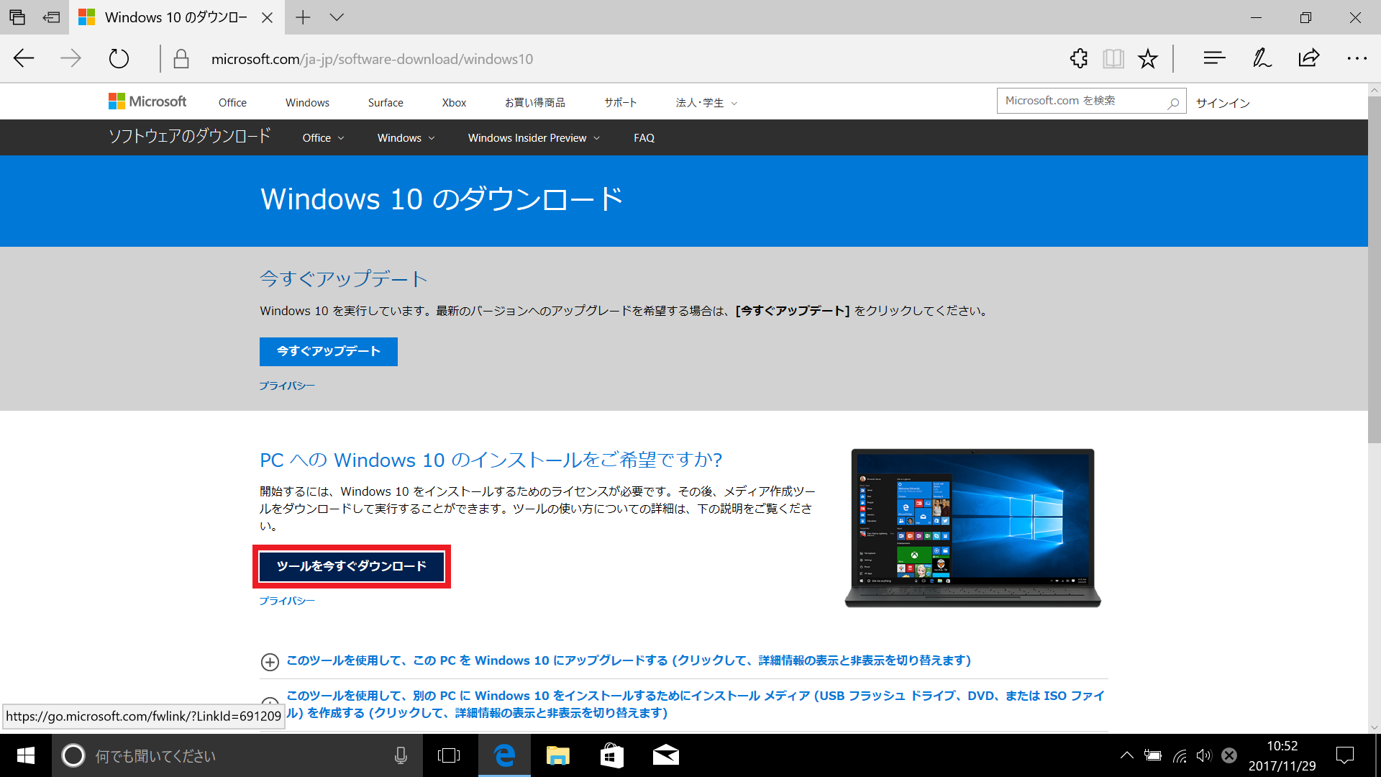This screenshot has height=777, width=1381.
Task: Click the browser settings menu icon
Action: 1357,58
